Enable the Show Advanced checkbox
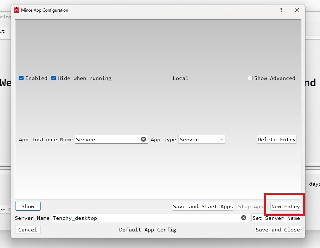 (x=250, y=78)
